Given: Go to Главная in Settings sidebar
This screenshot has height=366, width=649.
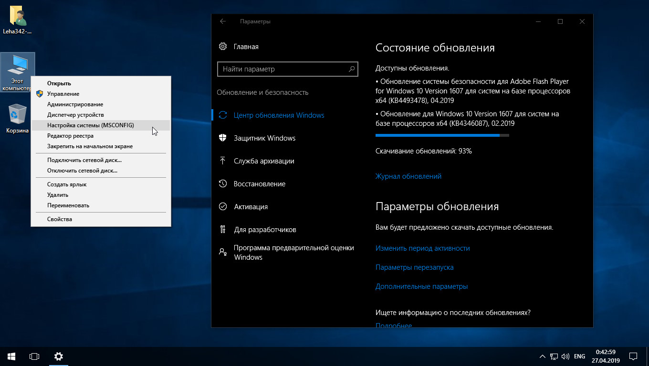Looking at the screenshot, I should point(246,47).
